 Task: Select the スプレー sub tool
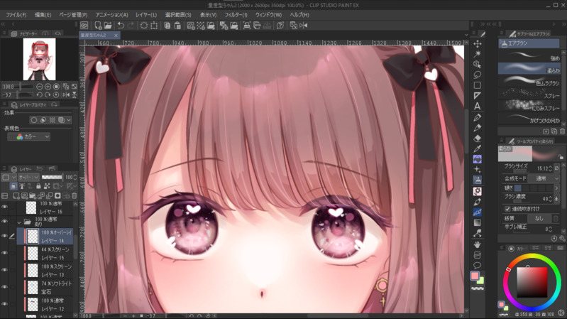530,94
